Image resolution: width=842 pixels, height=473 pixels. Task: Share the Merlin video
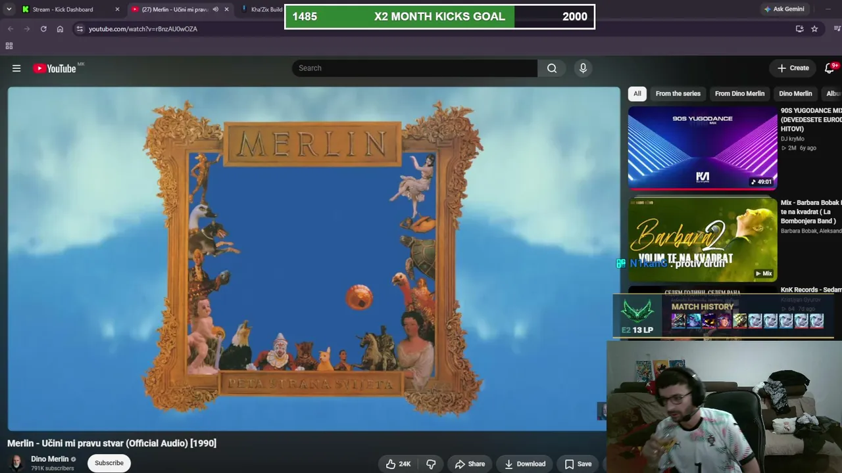(x=470, y=464)
